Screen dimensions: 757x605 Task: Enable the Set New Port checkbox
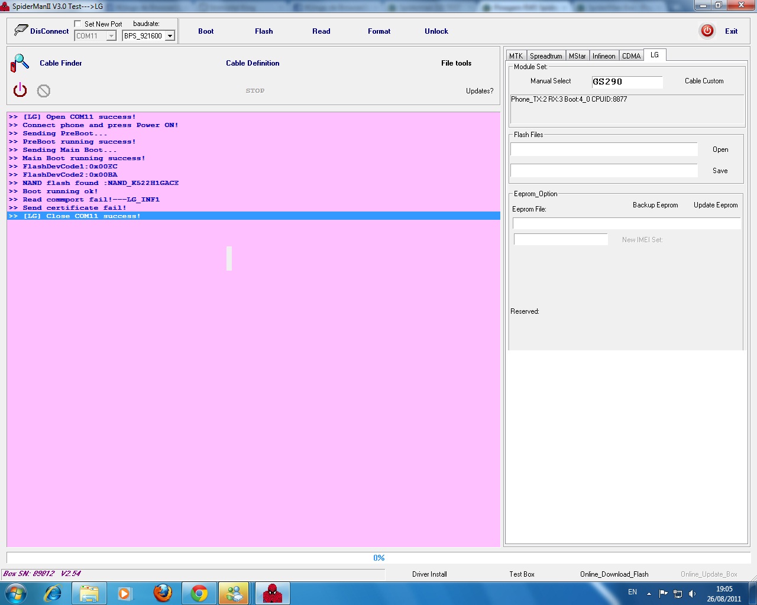click(x=77, y=24)
